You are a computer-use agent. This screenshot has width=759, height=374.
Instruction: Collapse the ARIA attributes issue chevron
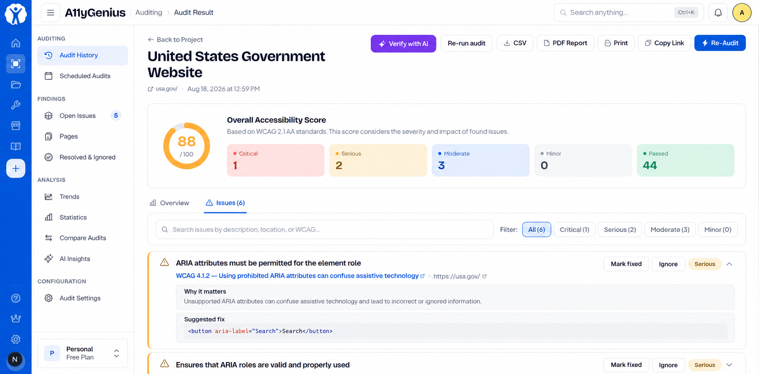[729, 264]
